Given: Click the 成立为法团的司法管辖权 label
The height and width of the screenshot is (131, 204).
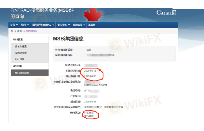Looking at the screenshot, I should point(67,107).
